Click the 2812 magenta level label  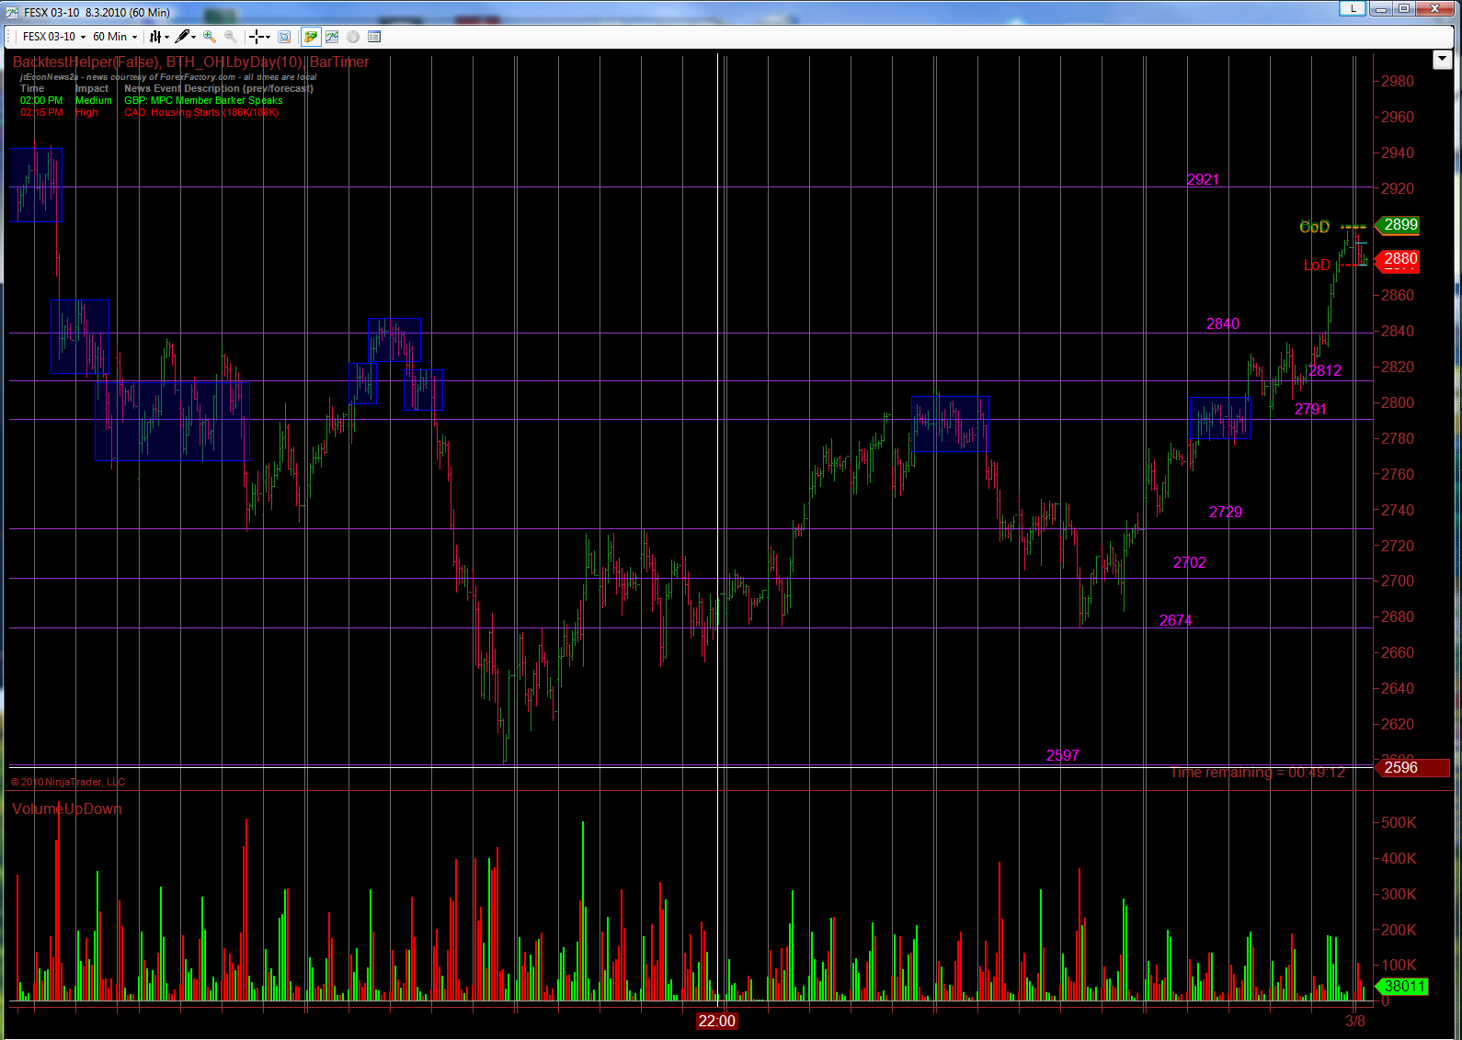(x=1325, y=371)
